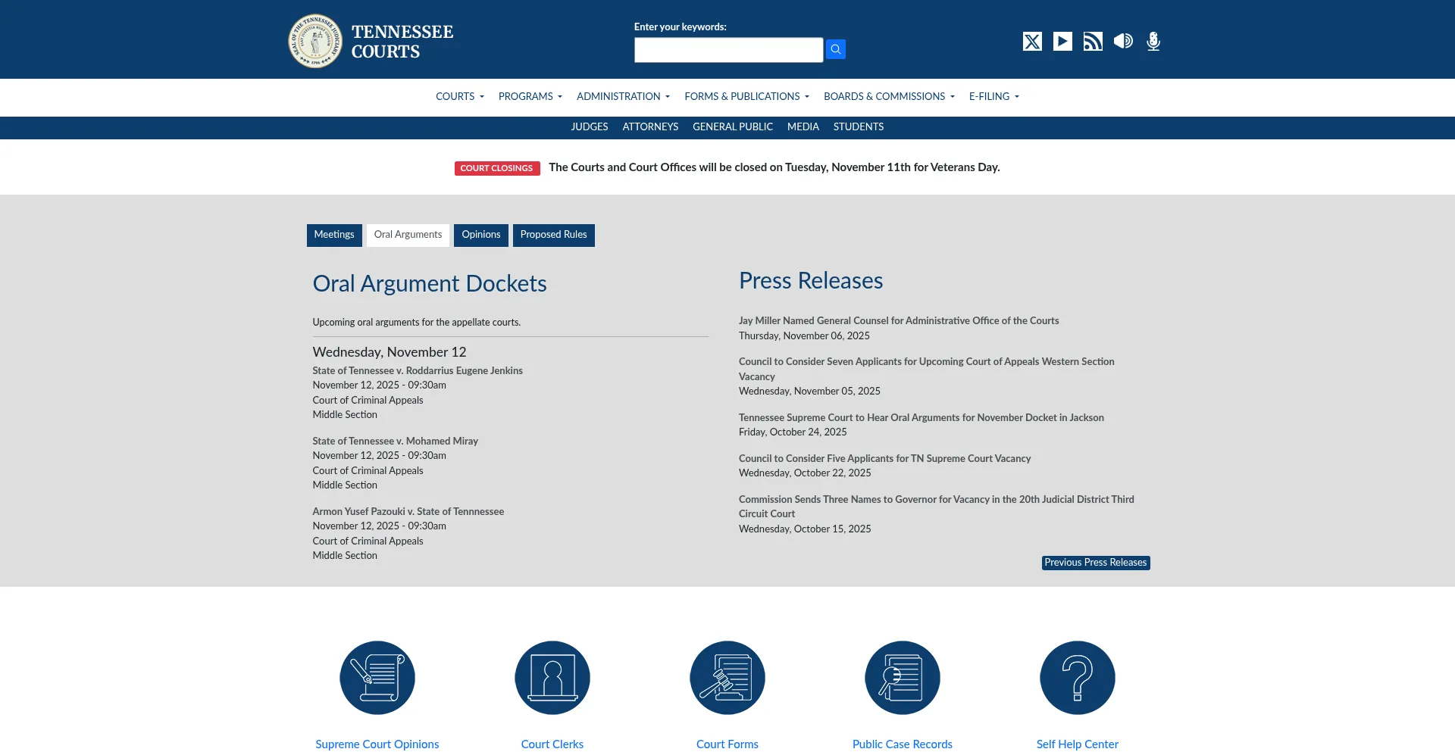Expand the Courts dropdown menu
Viewport: 1455px width, 752px height.
click(x=459, y=97)
